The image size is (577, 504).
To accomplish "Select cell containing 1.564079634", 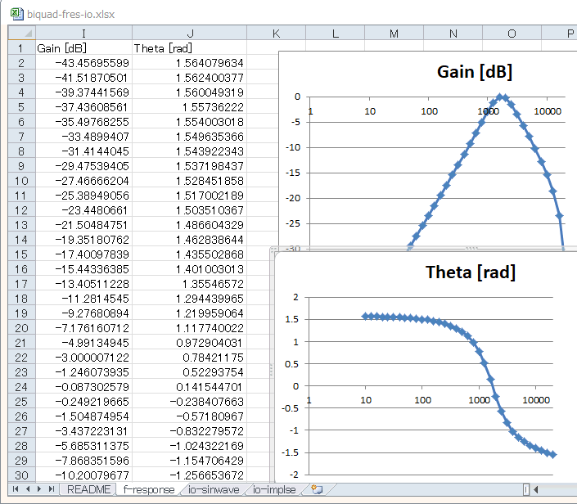I will click(x=190, y=62).
